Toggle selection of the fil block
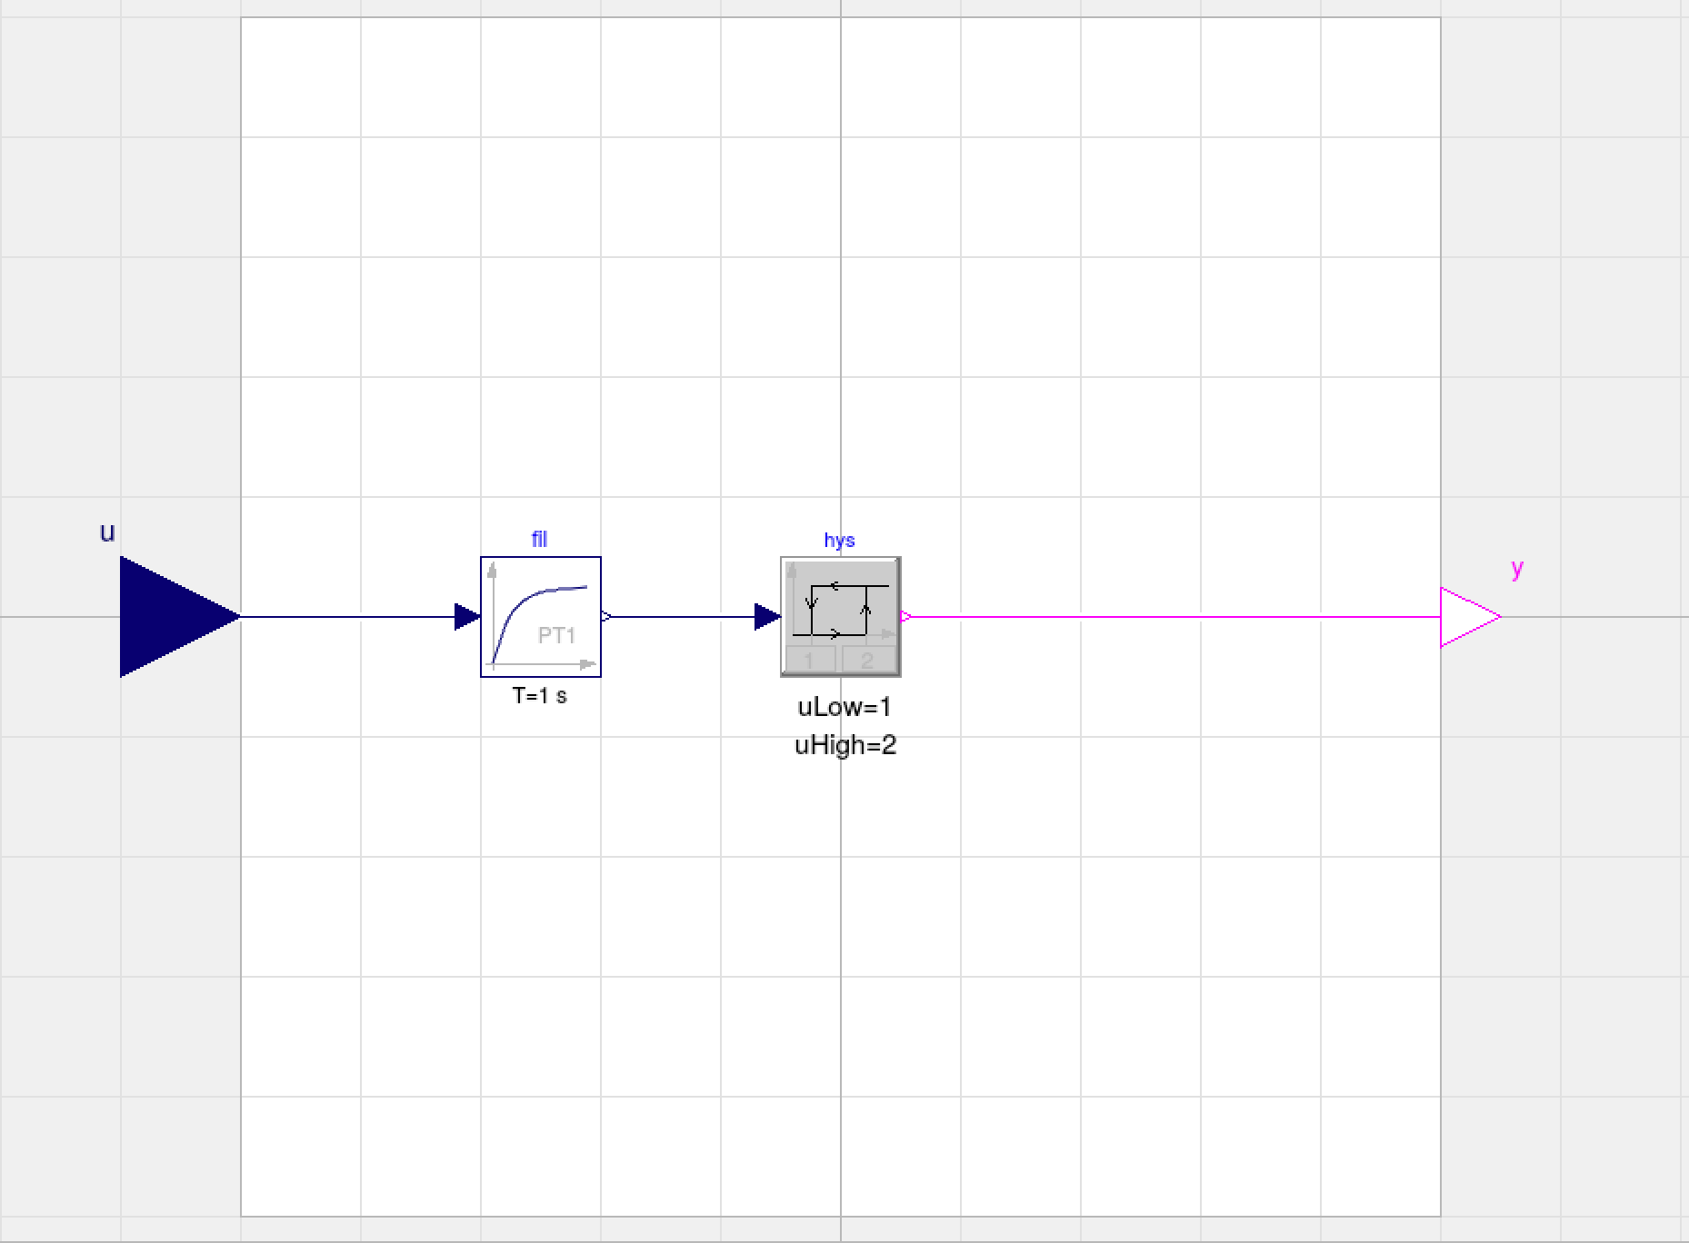Viewport: 1689px width, 1243px height. (x=540, y=618)
